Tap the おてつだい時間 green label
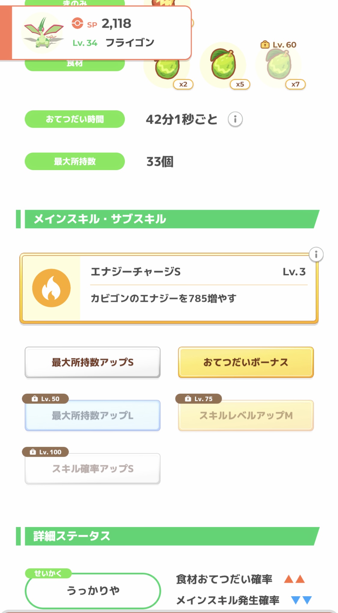338x613 pixels. [75, 119]
